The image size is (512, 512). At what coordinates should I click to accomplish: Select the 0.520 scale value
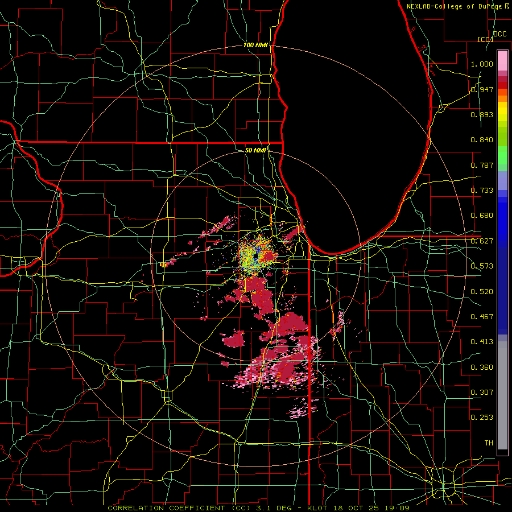(482, 292)
